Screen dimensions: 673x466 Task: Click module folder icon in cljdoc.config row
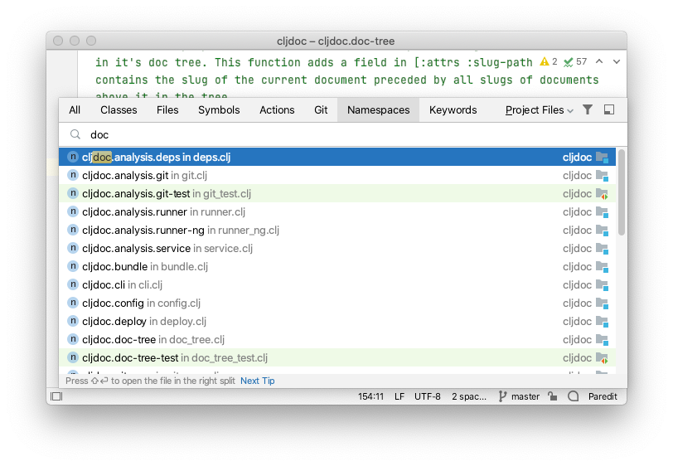[603, 303]
